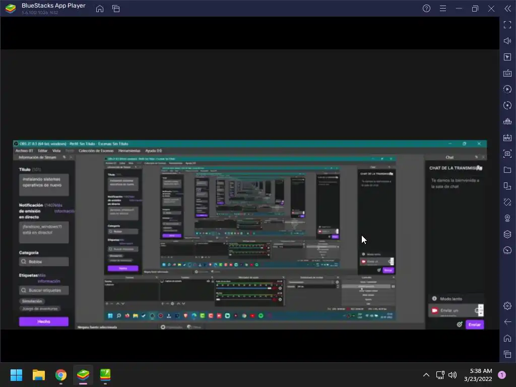Open the Editar menu in OBS video
Viewport: 516px width, 387px height.
pyautogui.click(x=42, y=151)
